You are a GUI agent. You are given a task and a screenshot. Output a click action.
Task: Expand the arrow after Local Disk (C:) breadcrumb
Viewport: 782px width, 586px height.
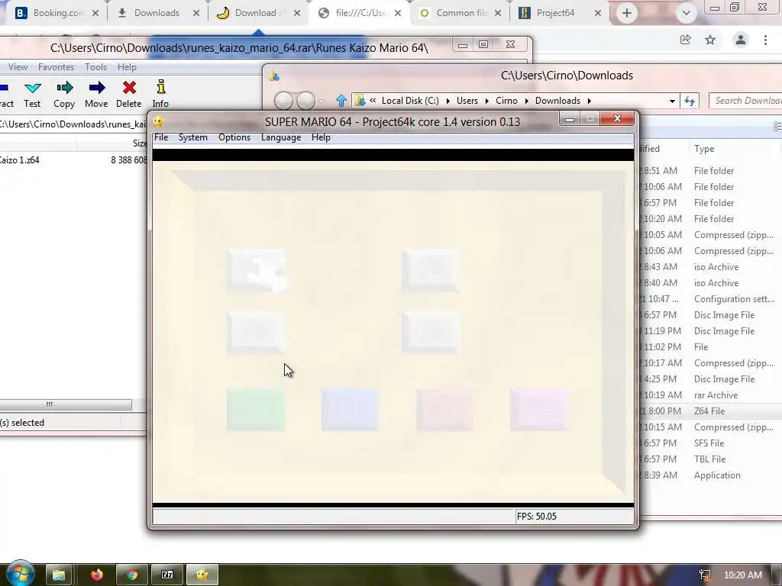[448, 101]
